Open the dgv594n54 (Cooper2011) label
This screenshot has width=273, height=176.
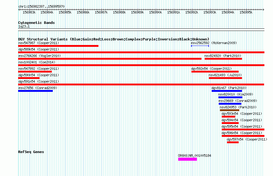pos(242,120)
